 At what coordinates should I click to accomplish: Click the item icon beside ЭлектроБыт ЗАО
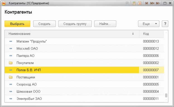[x=11, y=99]
